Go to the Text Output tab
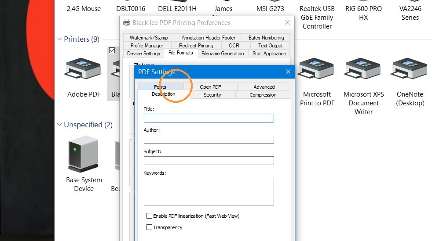Screen dimensions: 432x241 (270, 46)
